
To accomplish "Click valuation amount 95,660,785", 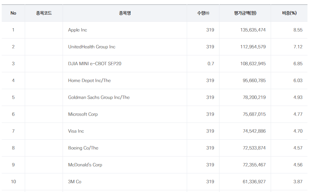I will [x=254, y=81].
